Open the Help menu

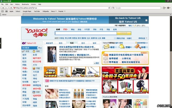(x=40, y=4)
